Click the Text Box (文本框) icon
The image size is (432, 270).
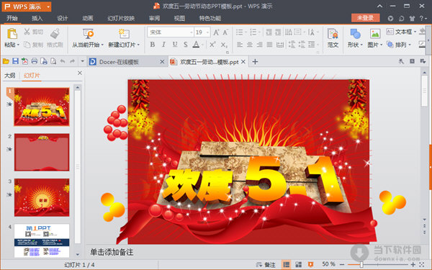[390, 32]
